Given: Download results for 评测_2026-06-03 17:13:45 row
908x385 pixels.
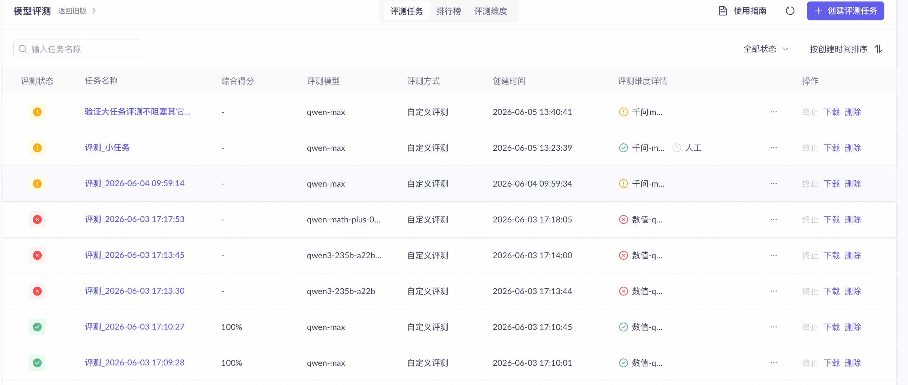Looking at the screenshot, I should tap(832, 255).
